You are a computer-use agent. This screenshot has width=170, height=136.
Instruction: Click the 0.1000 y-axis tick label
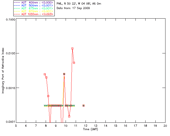tap(10, 19)
